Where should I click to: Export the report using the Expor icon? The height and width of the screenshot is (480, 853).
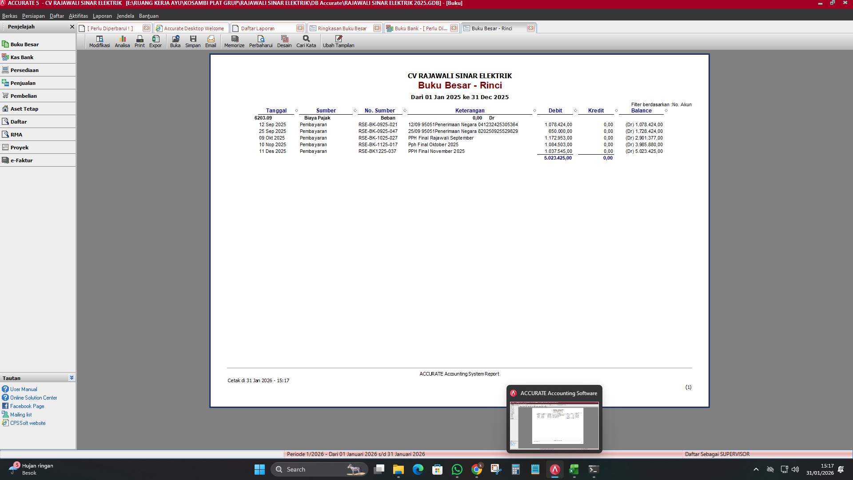click(x=155, y=41)
